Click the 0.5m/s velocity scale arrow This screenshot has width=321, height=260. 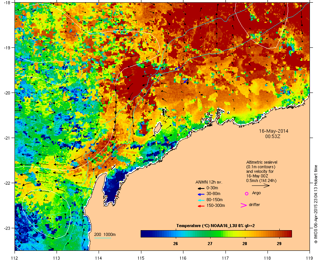coord(261,186)
